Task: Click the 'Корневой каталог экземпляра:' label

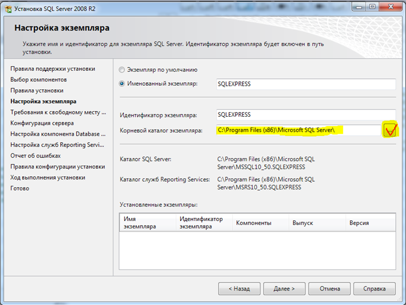Action: (161, 131)
